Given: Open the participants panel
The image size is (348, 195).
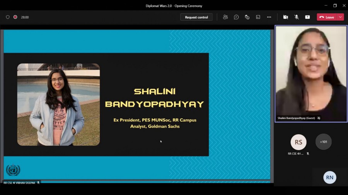Looking at the screenshot, I should point(225,17).
